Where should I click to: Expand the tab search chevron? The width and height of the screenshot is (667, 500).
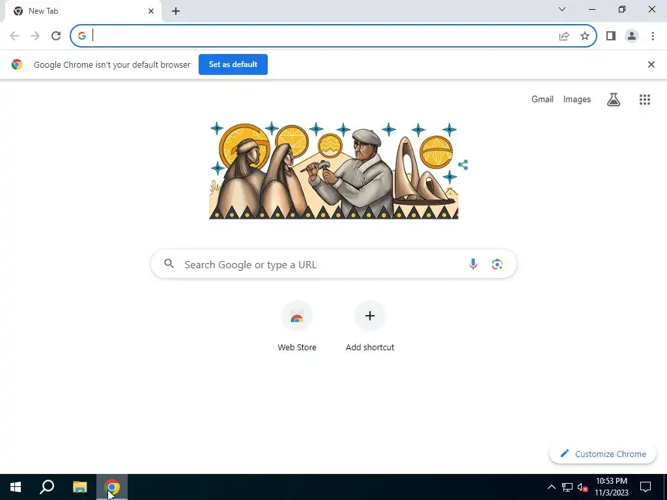562,9
